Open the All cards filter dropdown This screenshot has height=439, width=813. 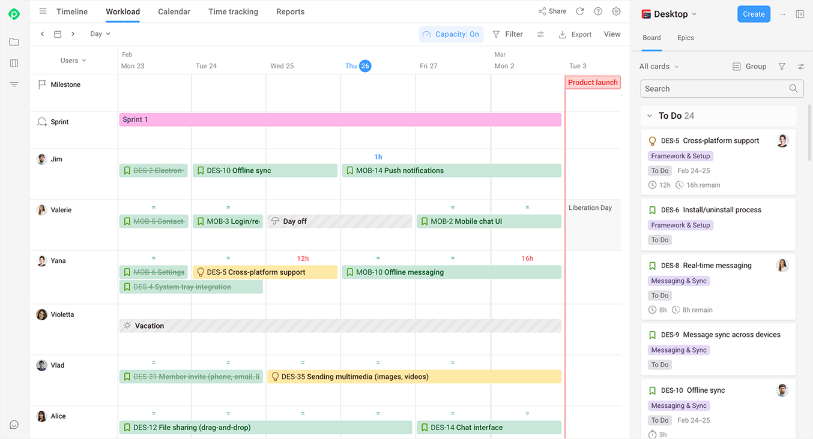point(659,67)
